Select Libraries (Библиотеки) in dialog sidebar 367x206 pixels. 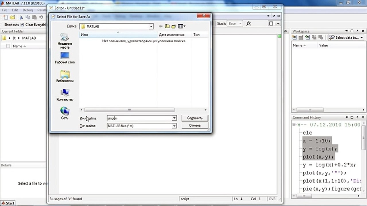pos(65,76)
